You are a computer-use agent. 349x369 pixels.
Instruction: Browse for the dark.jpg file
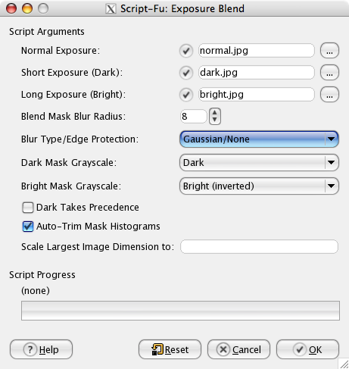coord(329,73)
